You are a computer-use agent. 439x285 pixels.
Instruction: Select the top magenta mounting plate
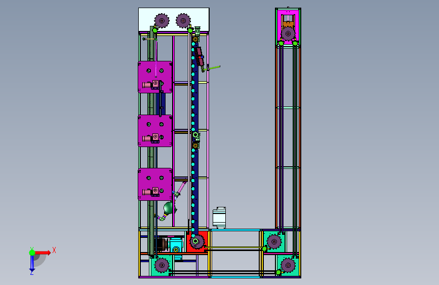tap(155, 77)
